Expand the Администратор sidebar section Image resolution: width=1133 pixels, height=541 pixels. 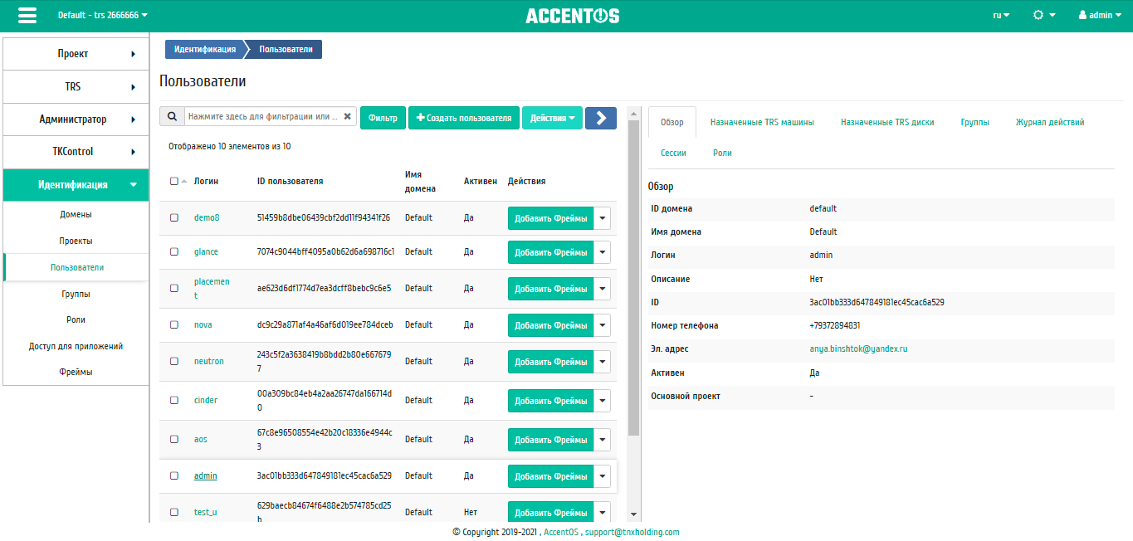click(76, 119)
